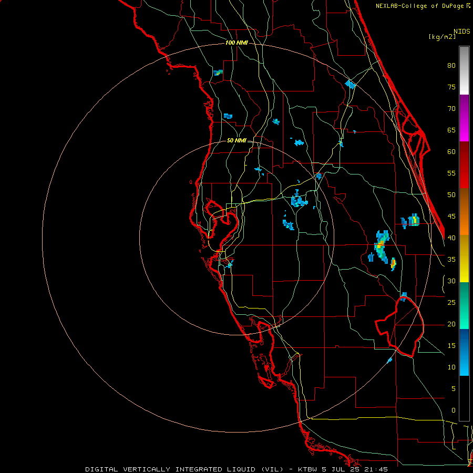Click the blue band of the color bar
The image size is (473, 473).
point(464,352)
